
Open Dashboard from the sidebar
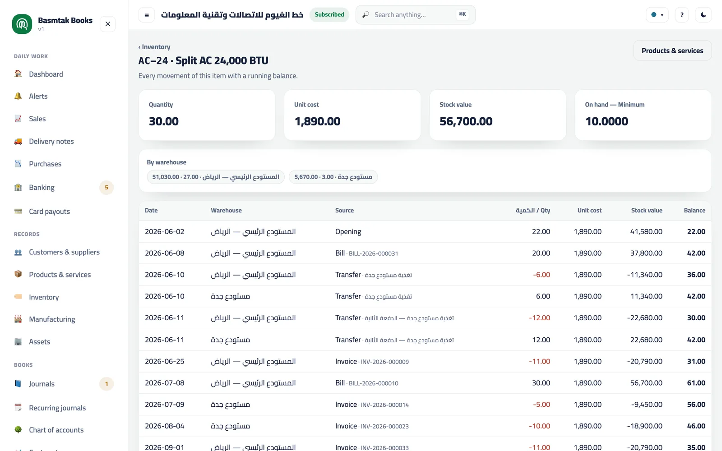(63, 74)
